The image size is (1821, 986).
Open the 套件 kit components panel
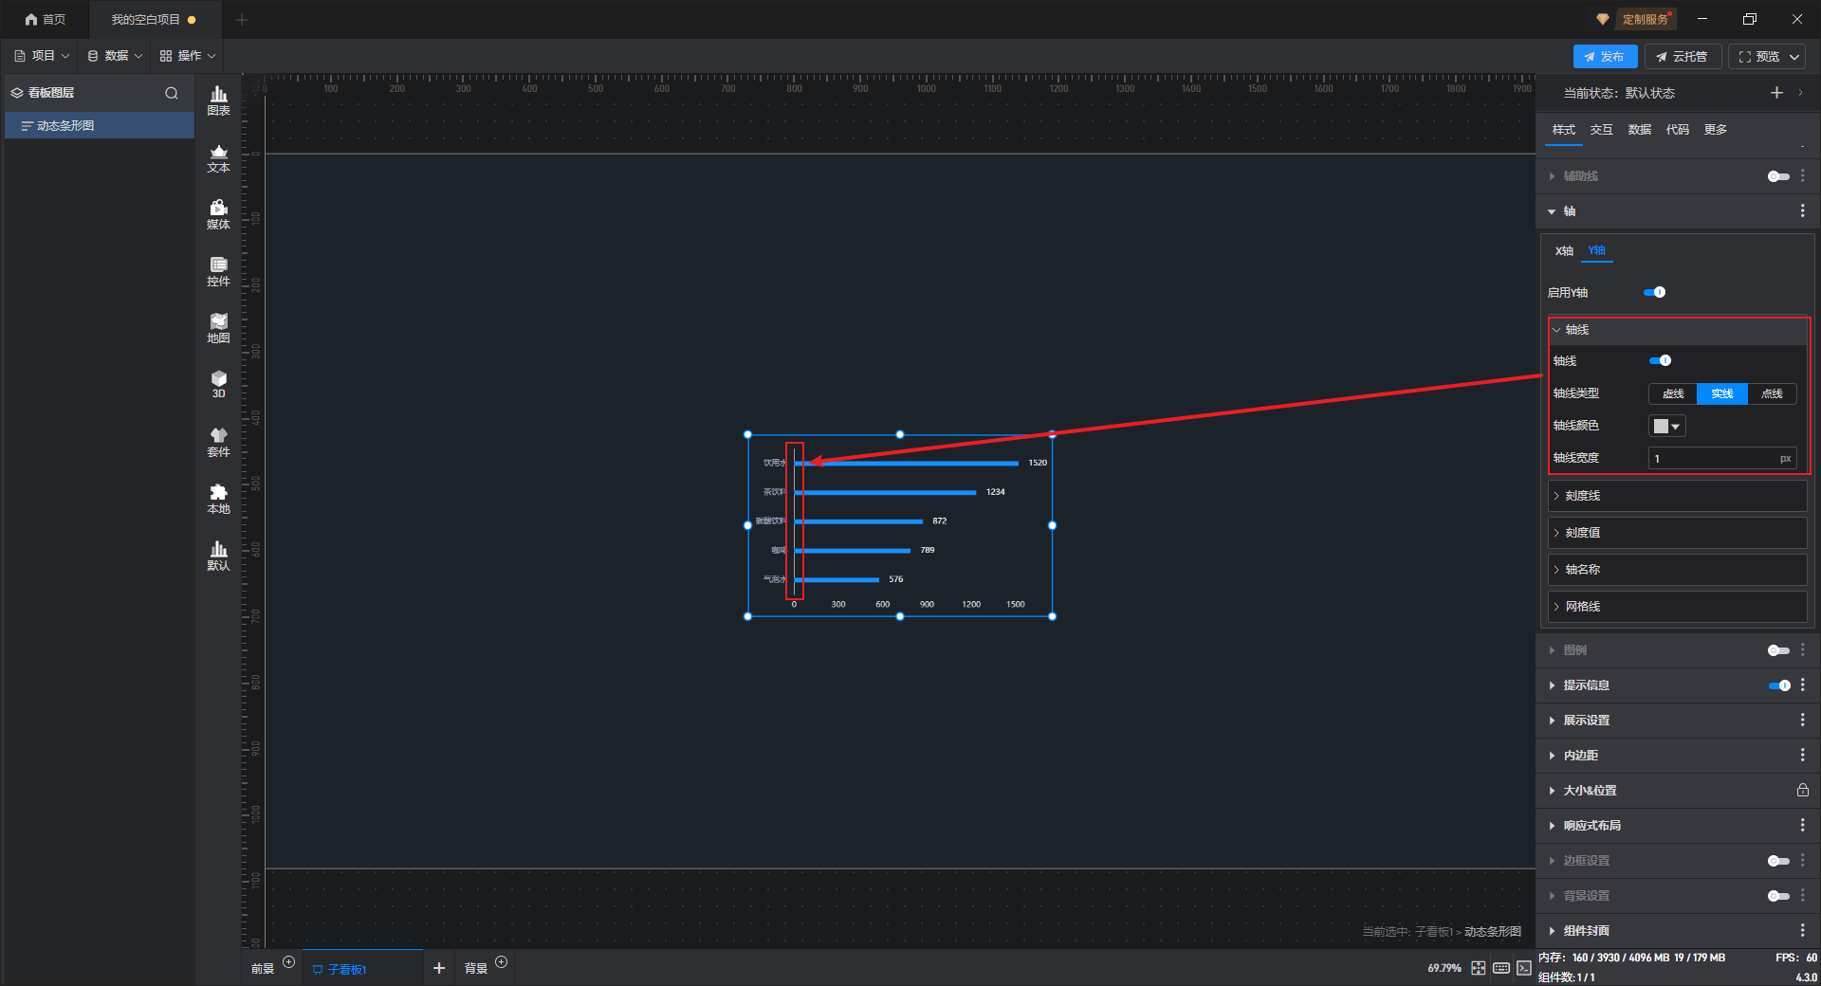[218, 442]
